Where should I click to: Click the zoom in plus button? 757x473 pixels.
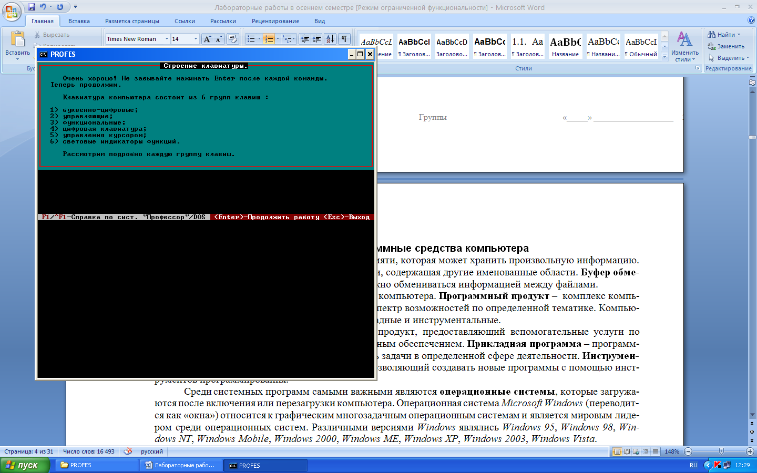click(750, 451)
